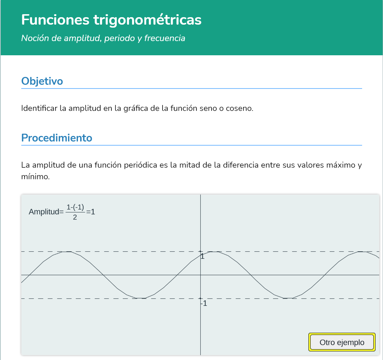Click the "=1" result after the fraction
The image size is (383, 360).
[91, 212]
